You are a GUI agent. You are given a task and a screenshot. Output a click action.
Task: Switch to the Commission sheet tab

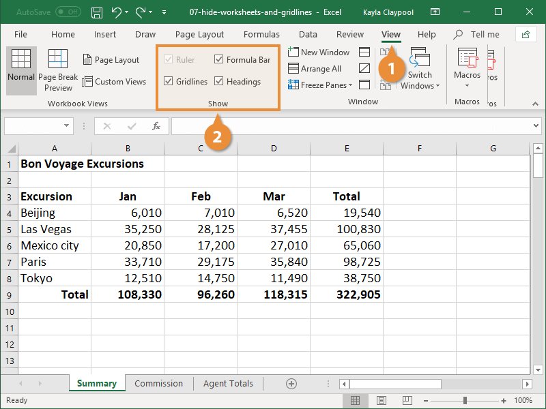[x=158, y=383]
